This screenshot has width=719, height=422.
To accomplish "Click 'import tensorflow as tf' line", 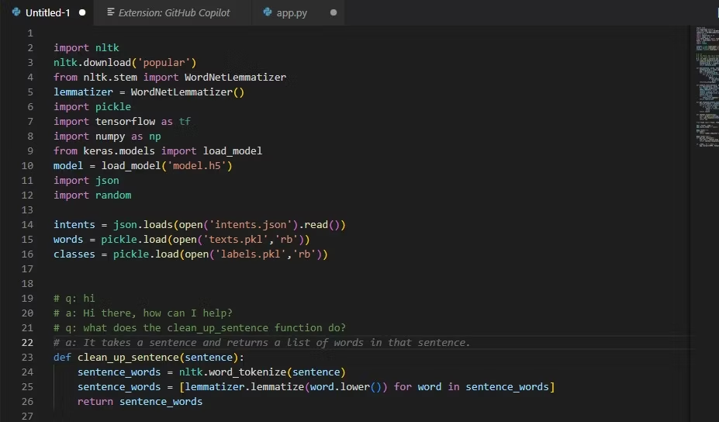I will [x=122, y=122].
